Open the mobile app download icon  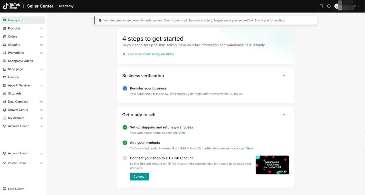[x=321, y=6]
